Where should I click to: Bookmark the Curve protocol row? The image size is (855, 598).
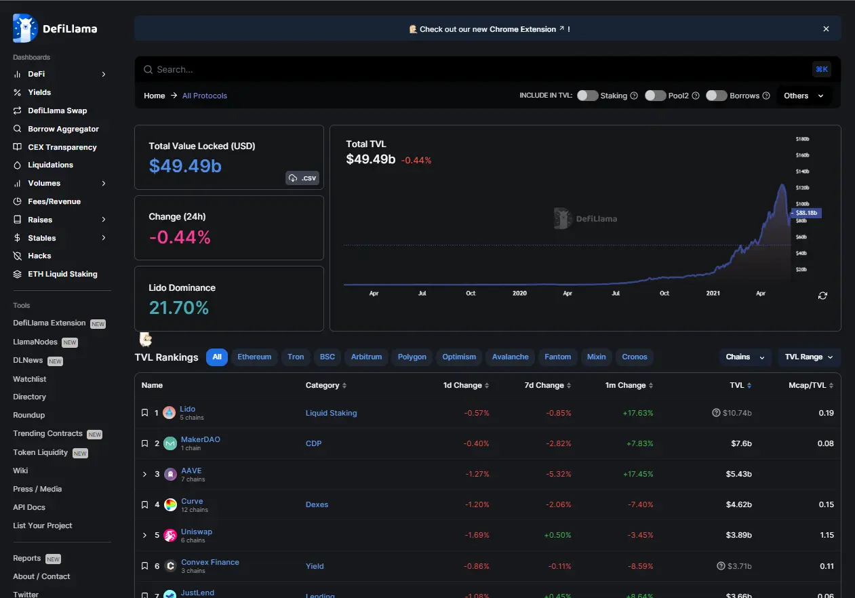[x=144, y=504]
